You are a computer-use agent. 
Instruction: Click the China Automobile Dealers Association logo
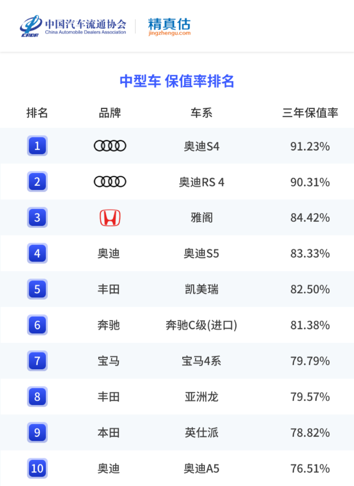(x=73, y=26)
